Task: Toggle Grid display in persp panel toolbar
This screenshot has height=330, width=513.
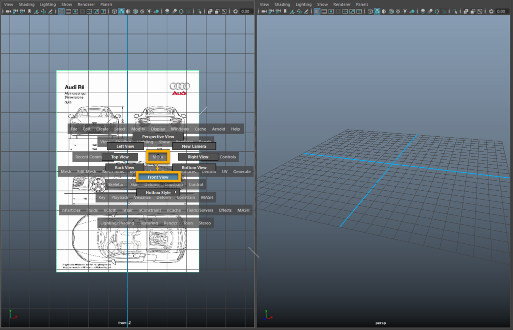Action: [x=317, y=12]
